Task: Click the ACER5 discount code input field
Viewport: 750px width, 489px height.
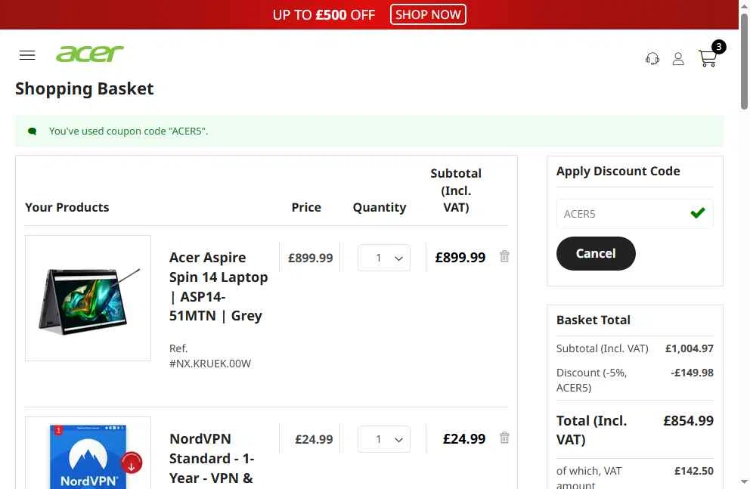Action: coord(635,214)
